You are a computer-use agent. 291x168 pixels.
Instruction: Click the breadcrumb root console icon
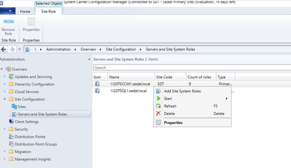(28, 50)
